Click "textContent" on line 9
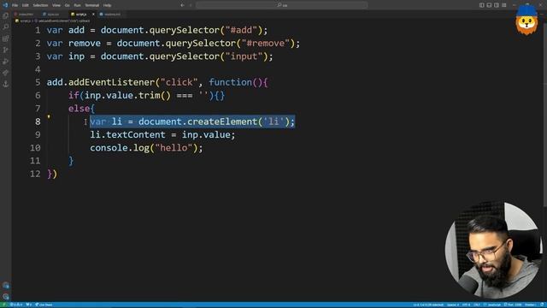Image resolution: width=547 pixels, height=308 pixels. pyautogui.click(x=135, y=135)
